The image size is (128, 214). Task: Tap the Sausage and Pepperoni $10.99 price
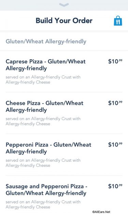[x=115, y=186]
